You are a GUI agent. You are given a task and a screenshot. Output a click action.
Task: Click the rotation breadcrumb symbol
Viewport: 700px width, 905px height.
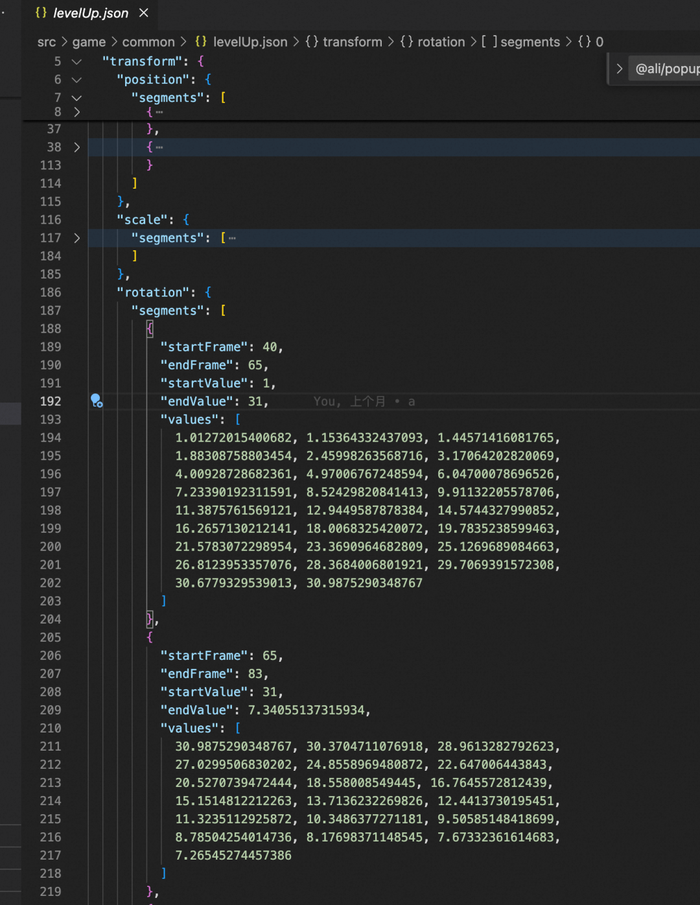(x=441, y=42)
